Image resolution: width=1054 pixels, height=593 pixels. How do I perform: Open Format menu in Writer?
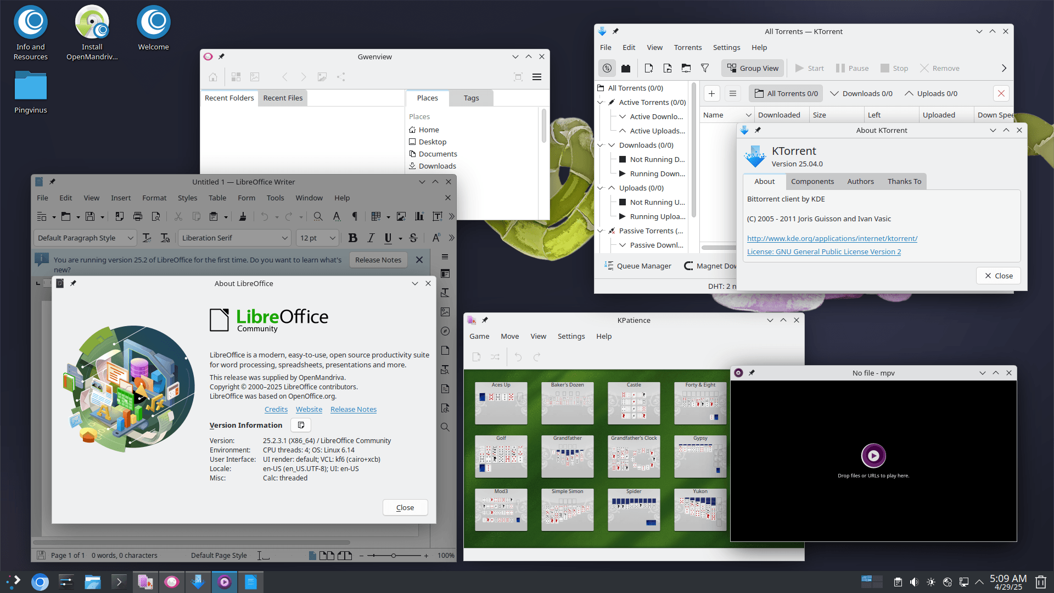(154, 198)
